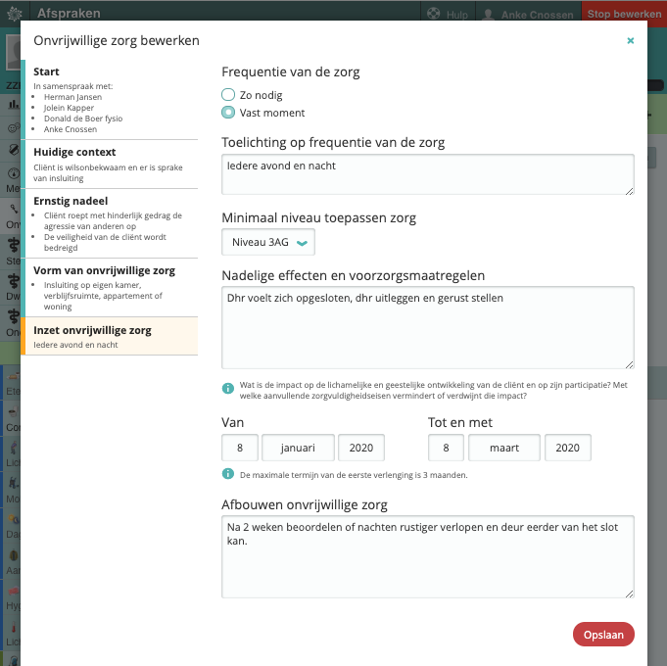Open the Van month field showing januari
This screenshot has height=666, width=667.
point(298,448)
